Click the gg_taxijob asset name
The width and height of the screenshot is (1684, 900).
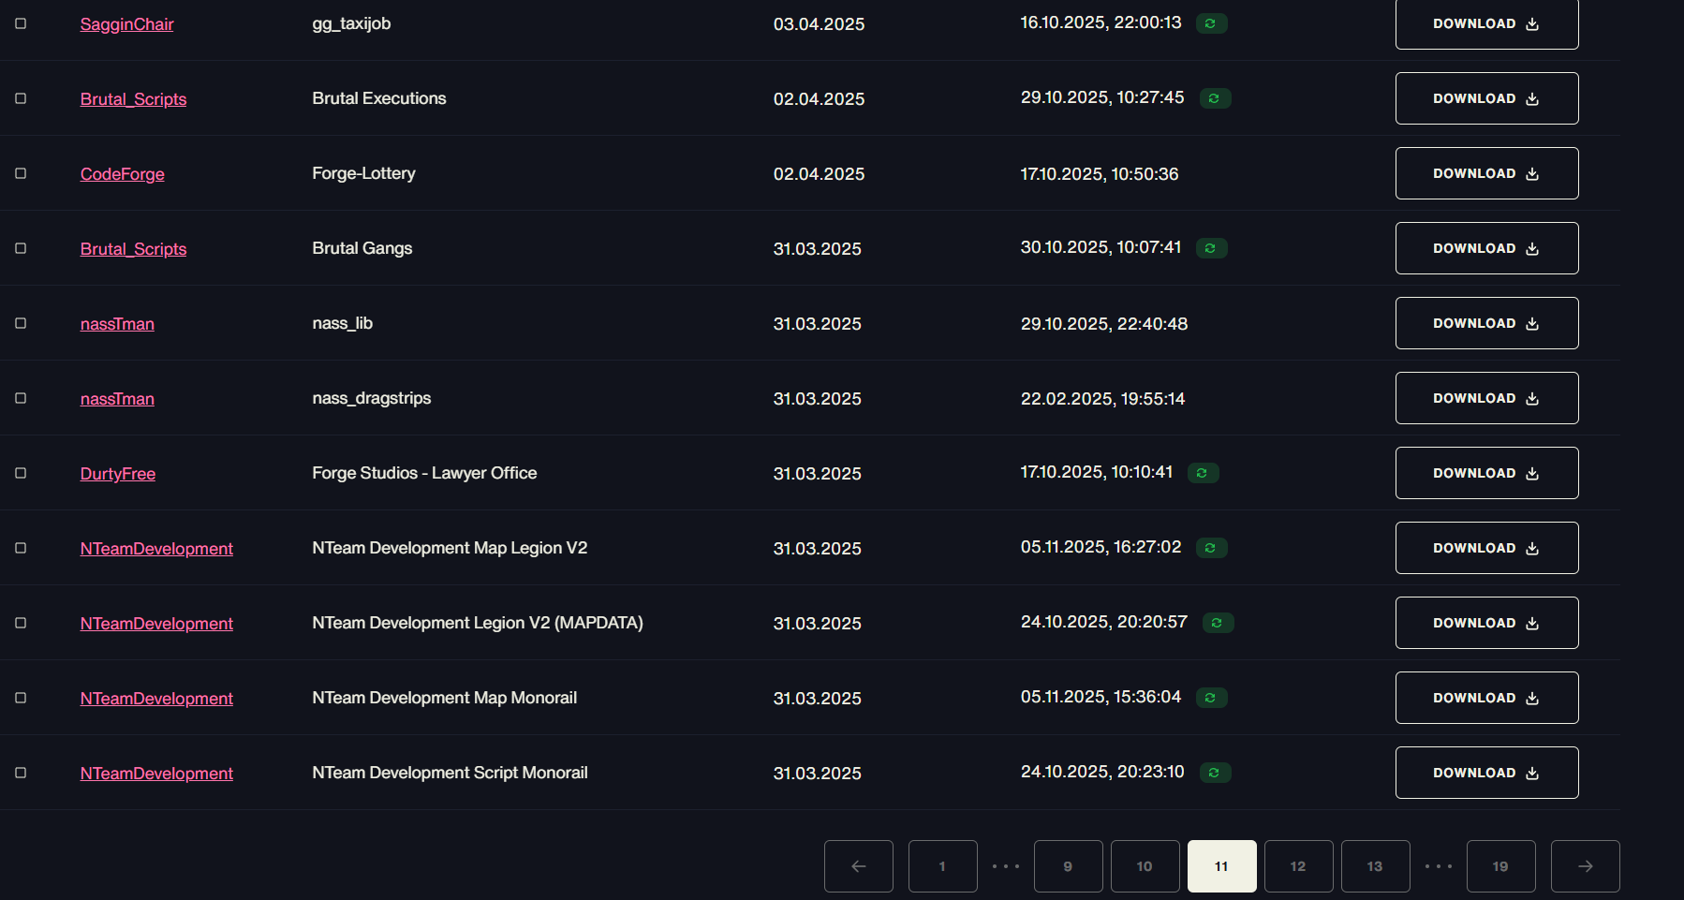351,23
